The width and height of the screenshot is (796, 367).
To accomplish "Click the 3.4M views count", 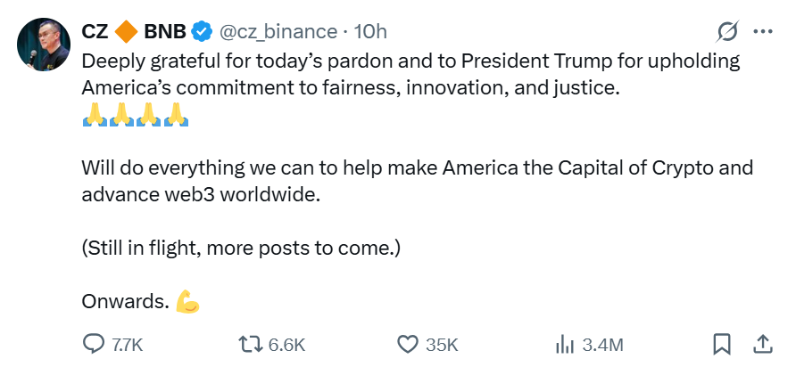I will [601, 345].
